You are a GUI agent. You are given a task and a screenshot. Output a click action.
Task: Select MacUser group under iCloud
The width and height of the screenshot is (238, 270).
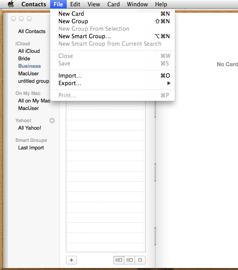28,74
